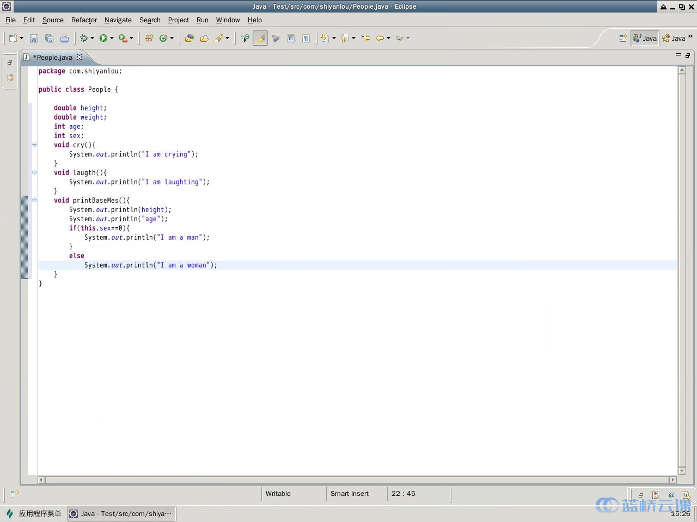The width and height of the screenshot is (697, 522).
Task: Toggle Show Whitespace Characters pilcrow button
Action: click(x=306, y=38)
